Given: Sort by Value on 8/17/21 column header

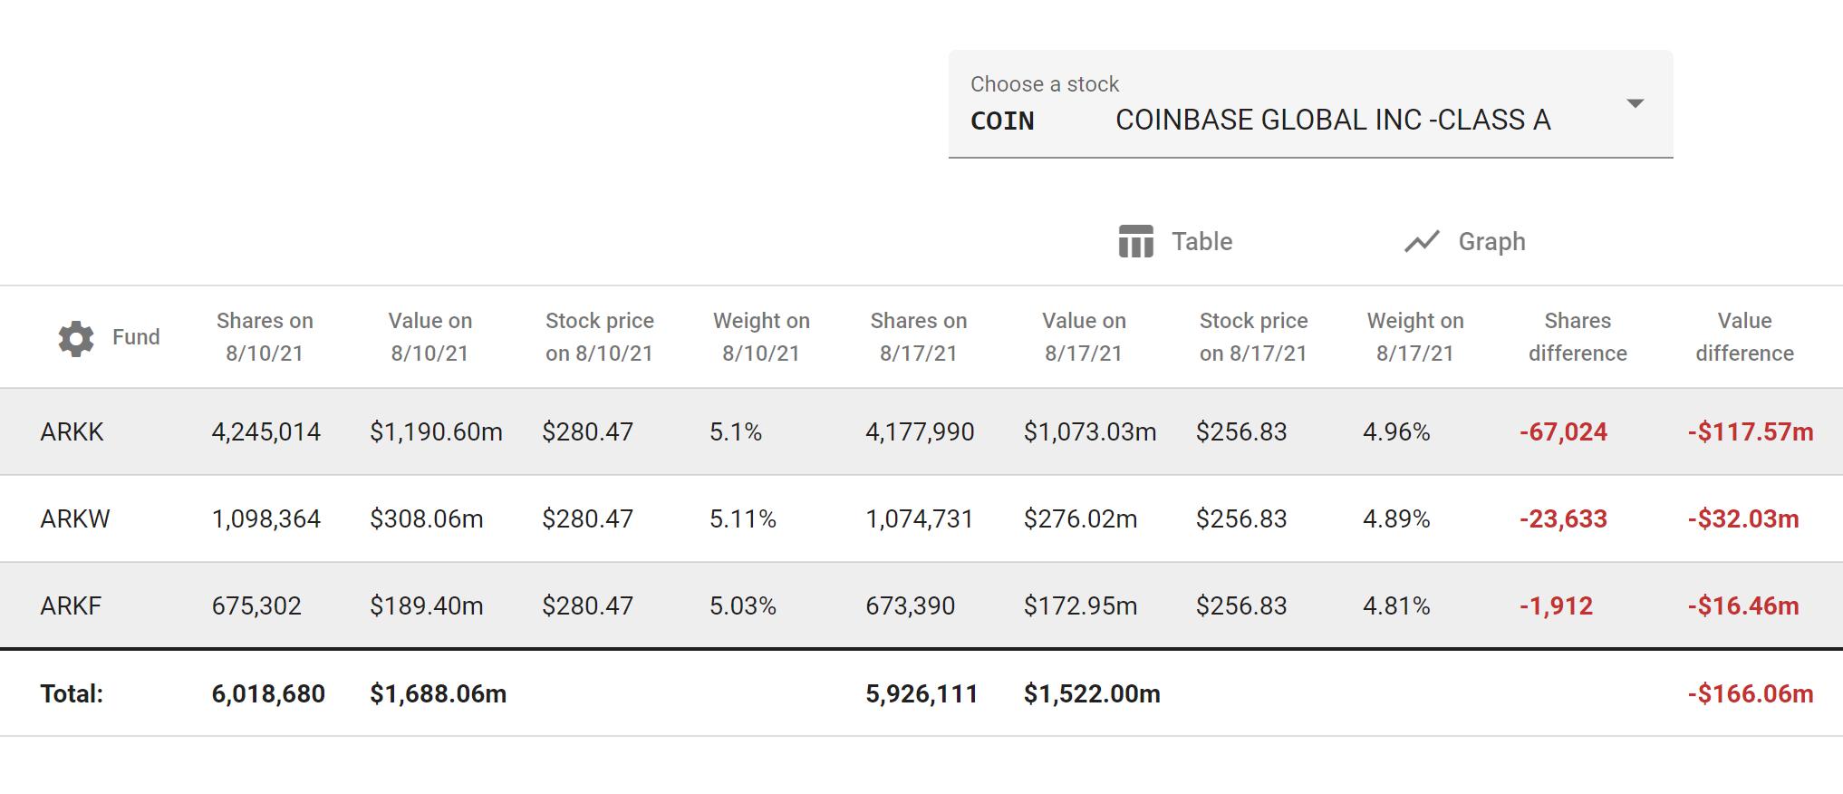Looking at the screenshot, I should [x=1084, y=337].
